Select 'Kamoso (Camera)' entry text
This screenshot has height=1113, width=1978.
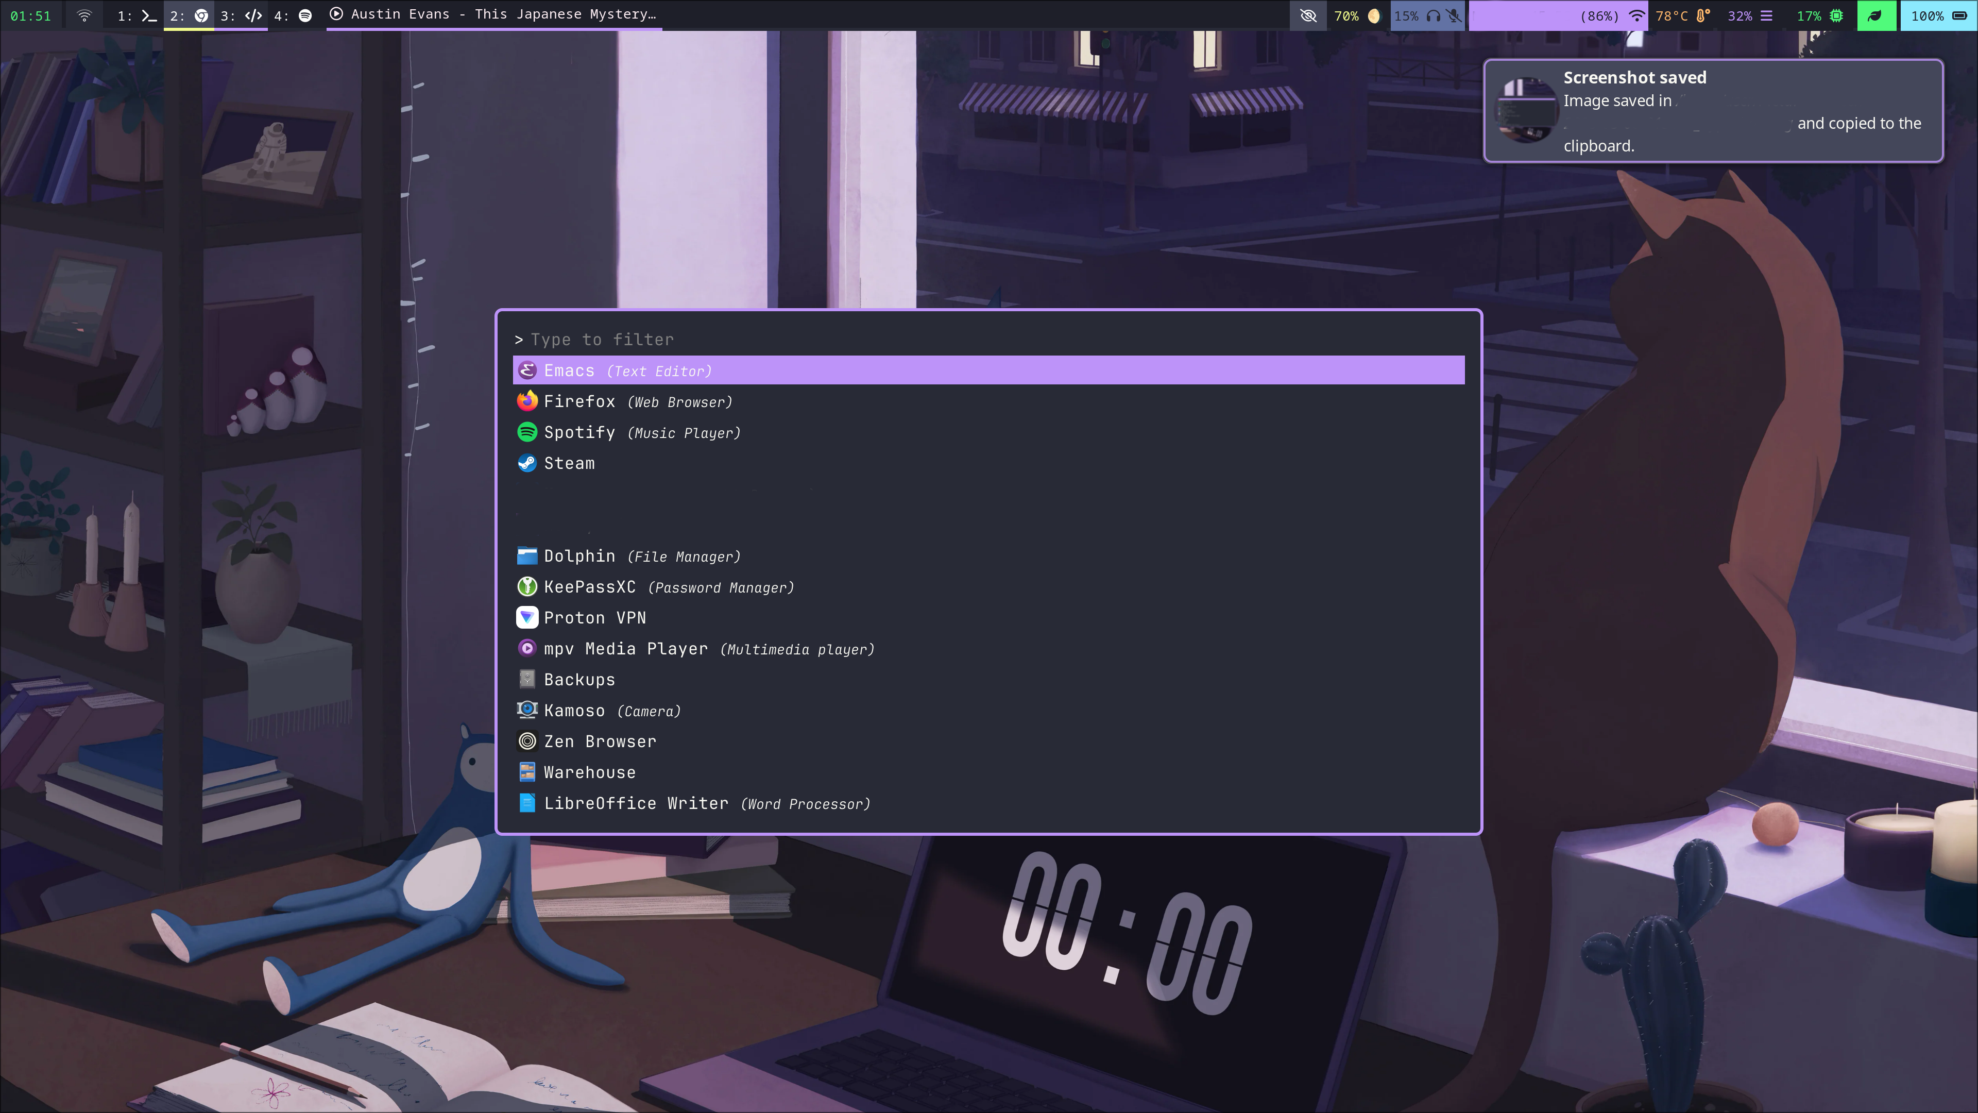tap(612, 711)
